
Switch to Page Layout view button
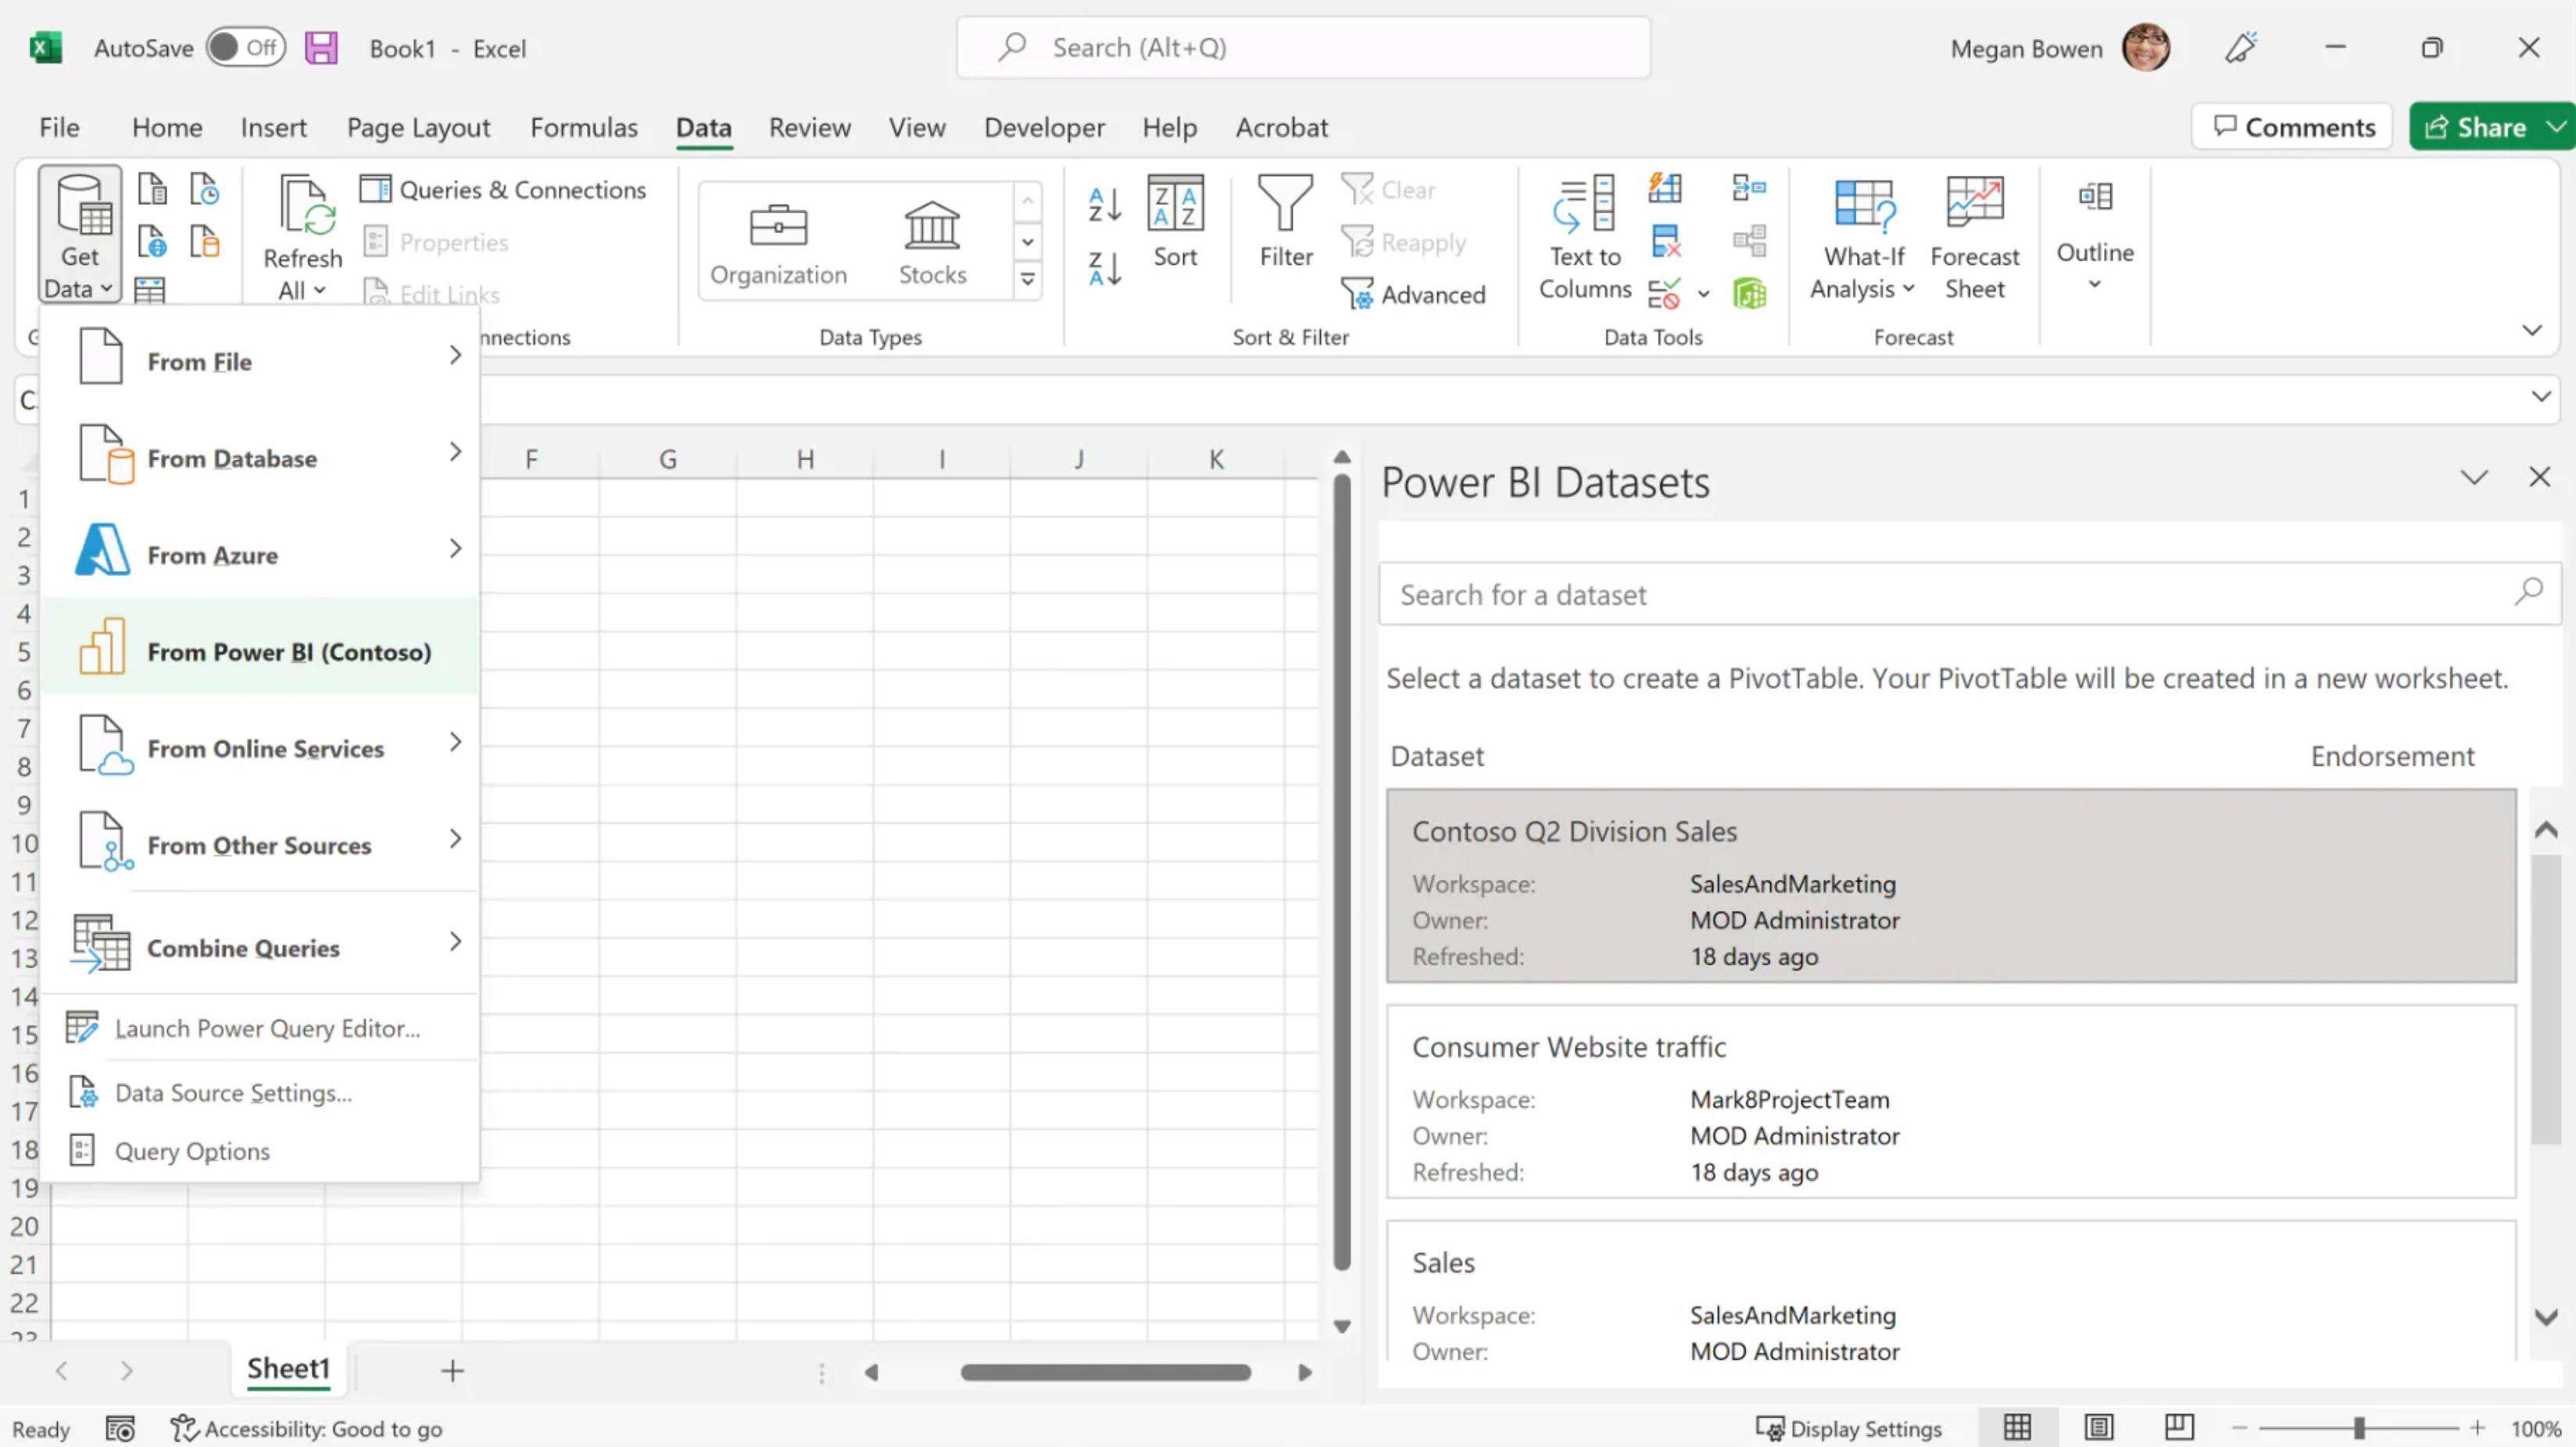[x=2099, y=1427]
